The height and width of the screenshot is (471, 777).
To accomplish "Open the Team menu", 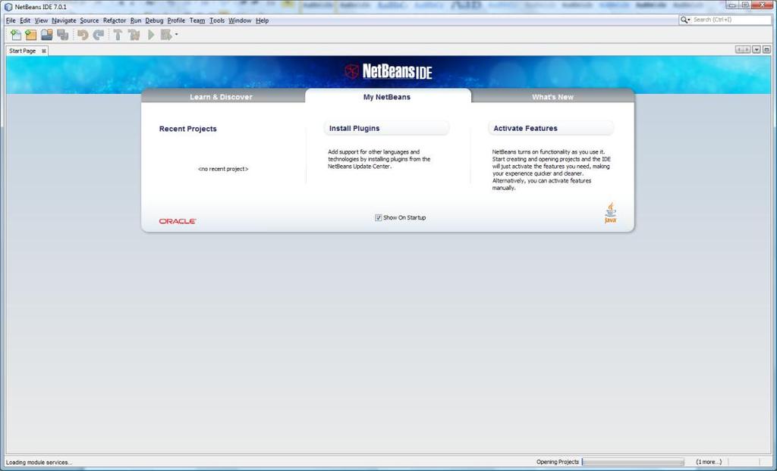I will coord(197,20).
